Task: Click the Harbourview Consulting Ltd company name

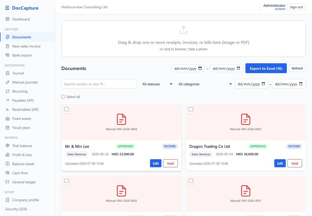Action: tap(84, 7)
